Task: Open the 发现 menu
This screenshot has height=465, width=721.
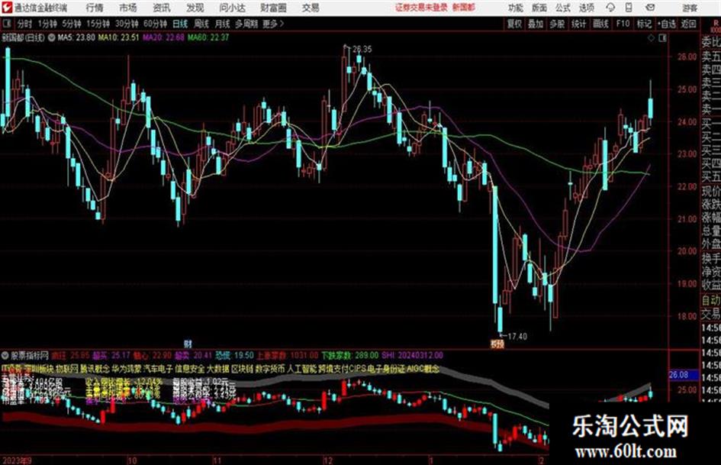Action: tap(195, 8)
